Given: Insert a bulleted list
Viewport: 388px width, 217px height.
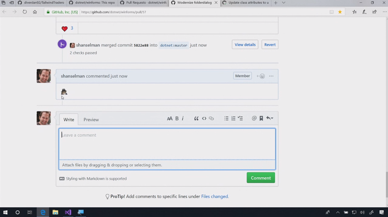Looking at the screenshot, I should click(x=226, y=119).
